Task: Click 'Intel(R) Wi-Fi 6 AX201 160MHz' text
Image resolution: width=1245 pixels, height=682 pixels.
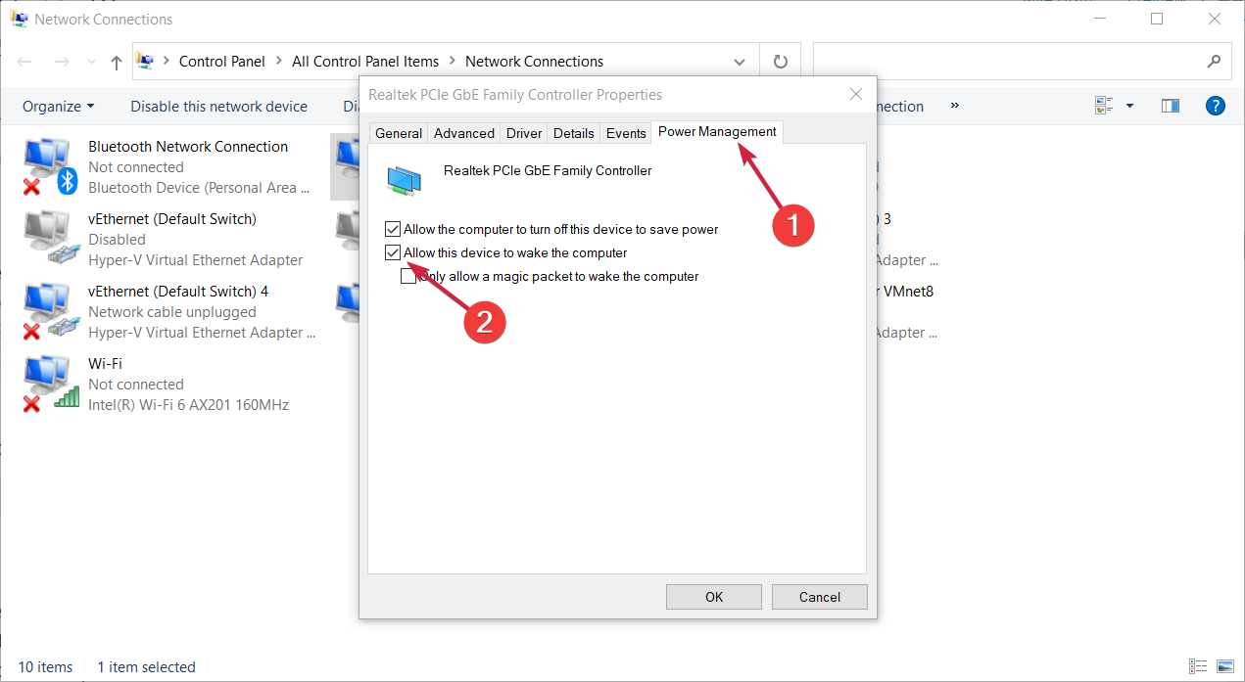Action: pyautogui.click(x=189, y=404)
